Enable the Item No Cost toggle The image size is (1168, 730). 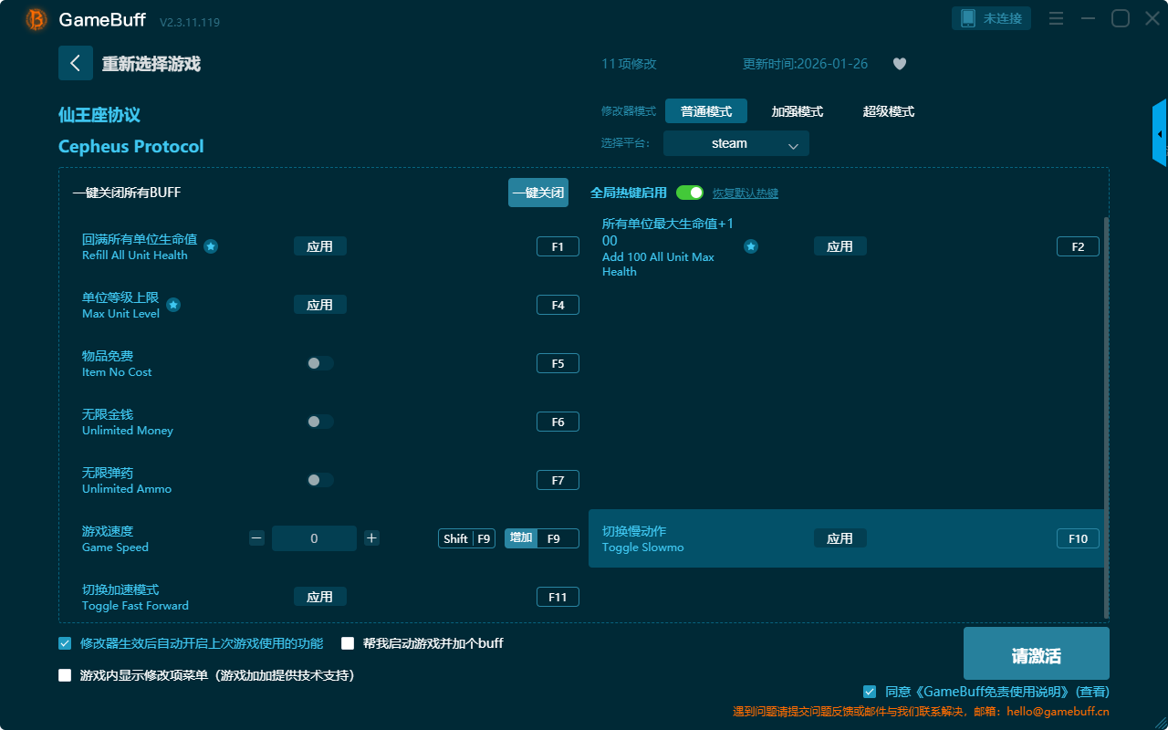coord(319,363)
